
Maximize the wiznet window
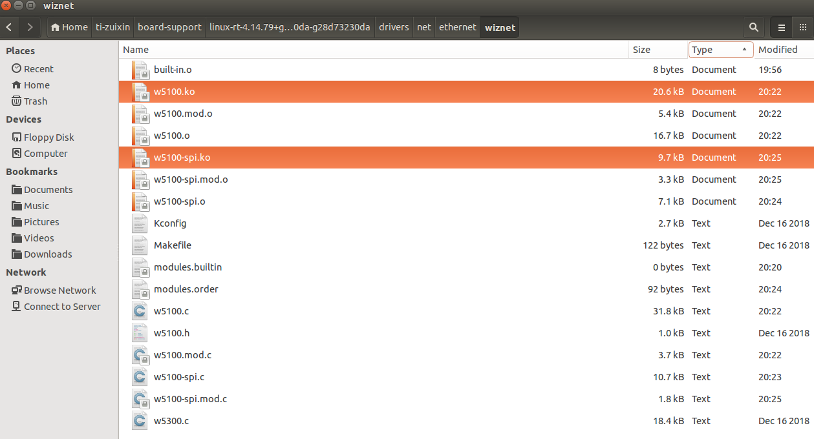(31, 6)
